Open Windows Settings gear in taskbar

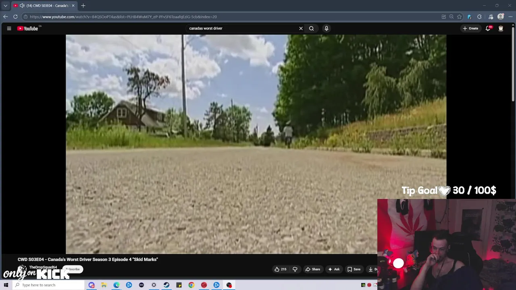pos(154,285)
